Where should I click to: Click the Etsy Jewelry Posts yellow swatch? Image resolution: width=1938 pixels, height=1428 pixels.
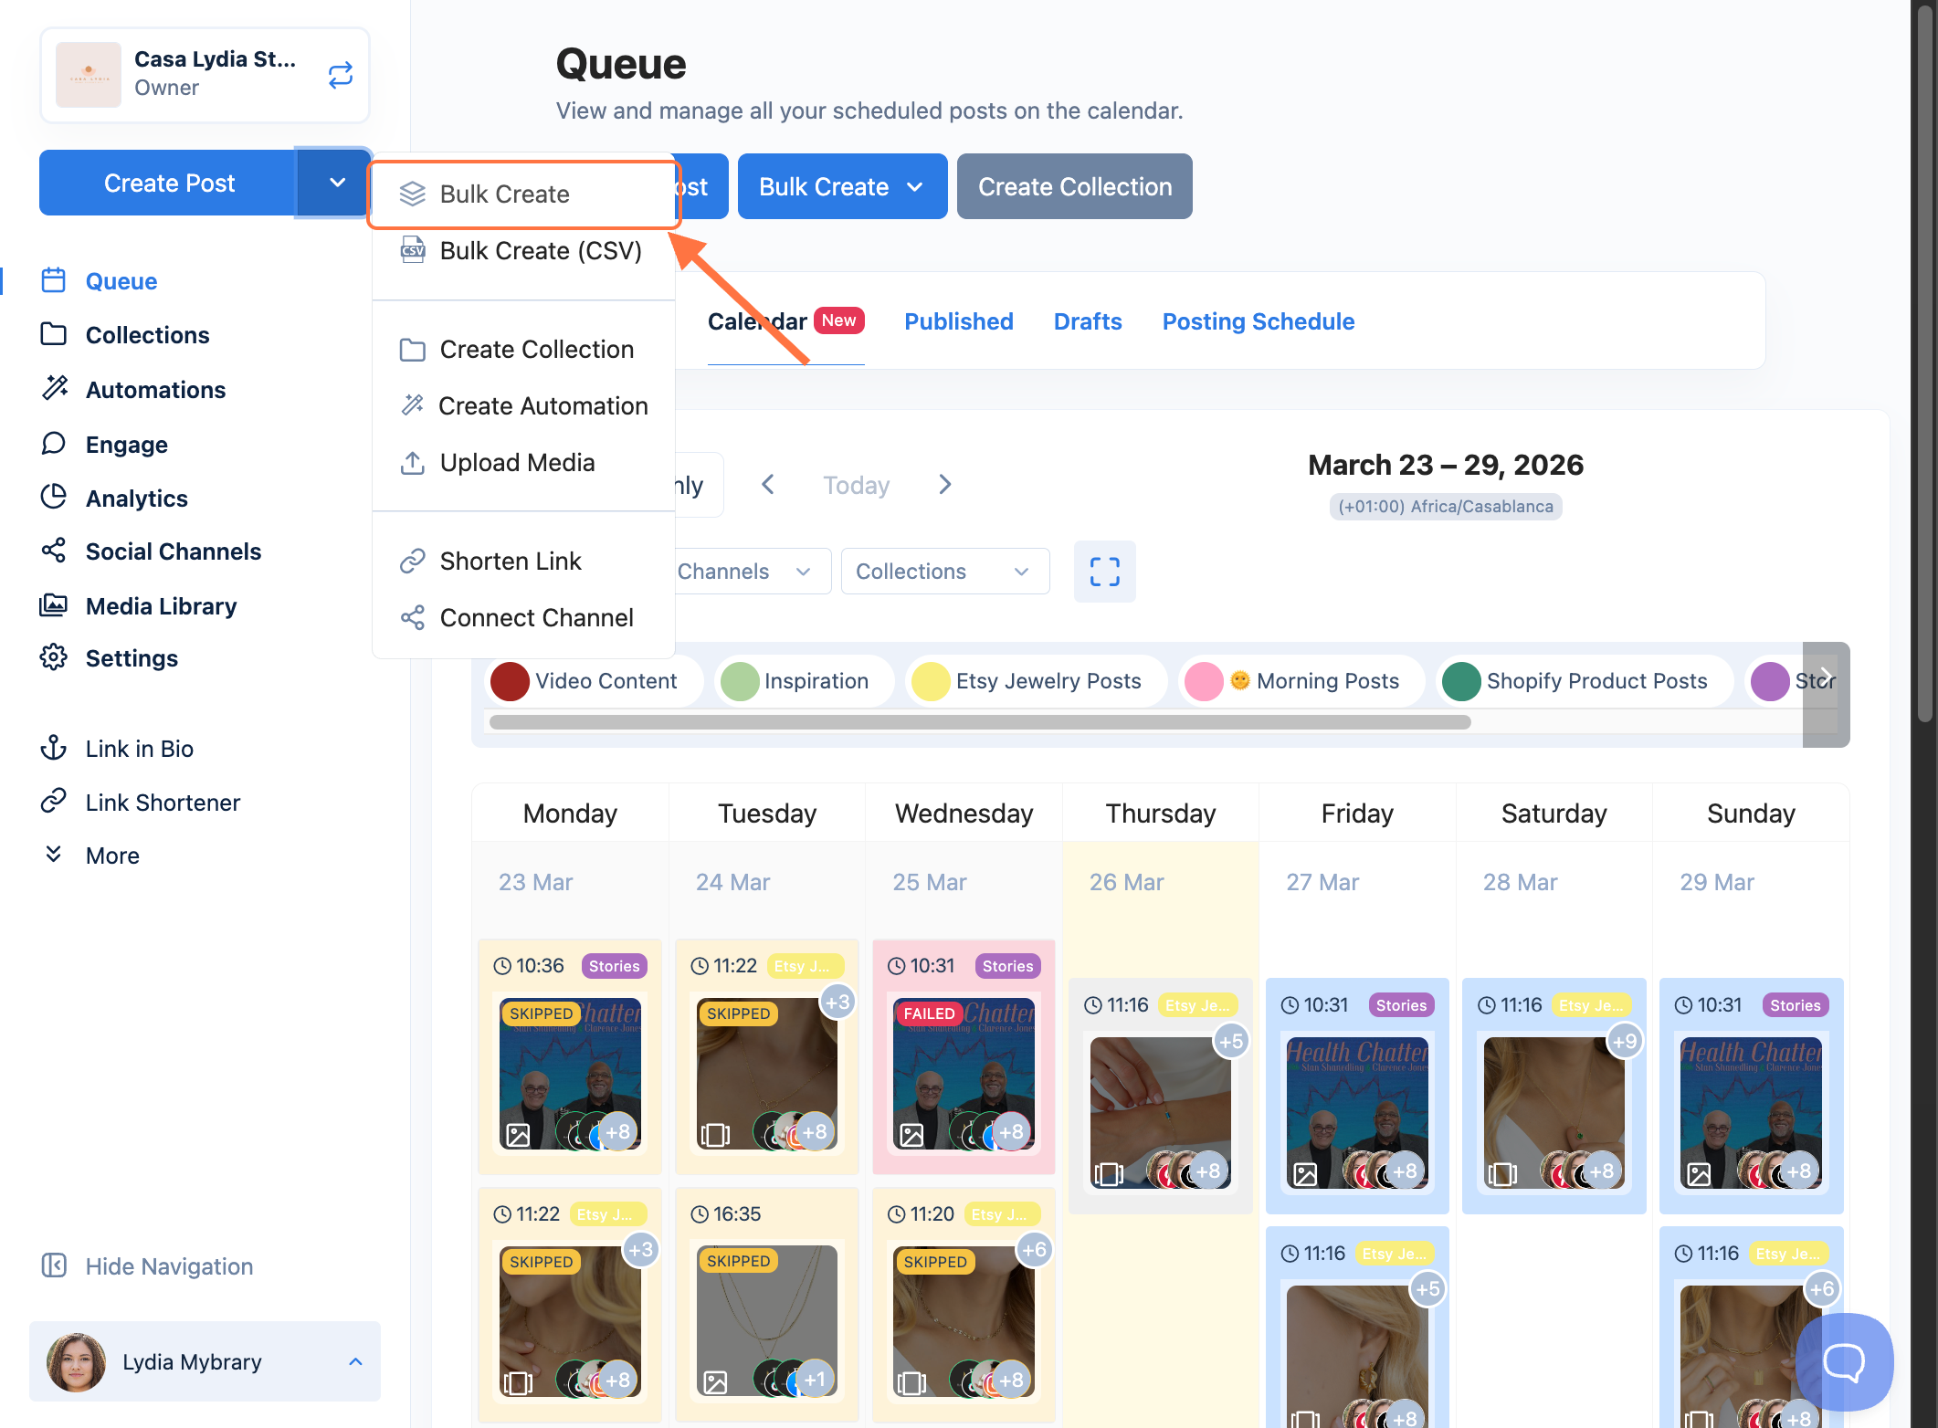point(931,681)
